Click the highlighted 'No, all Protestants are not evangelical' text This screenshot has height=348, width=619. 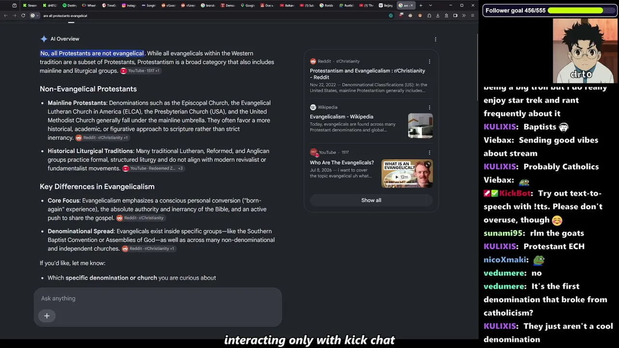[x=92, y=53]
